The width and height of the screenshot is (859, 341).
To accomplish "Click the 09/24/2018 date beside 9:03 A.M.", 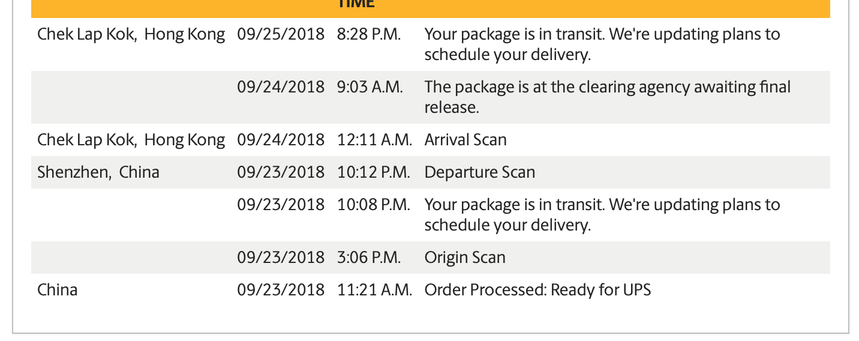I will click(x=281, y=87).
